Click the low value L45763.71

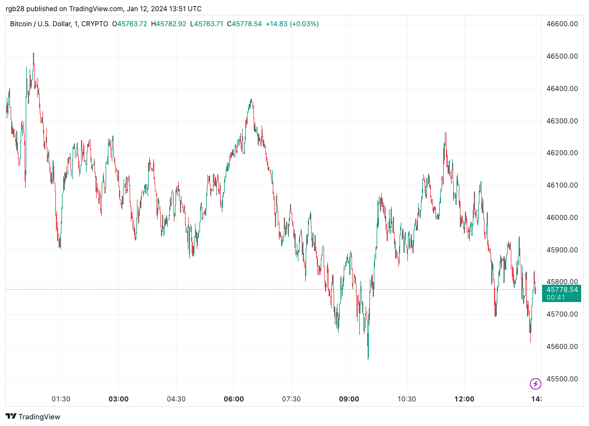click(207, 24)
